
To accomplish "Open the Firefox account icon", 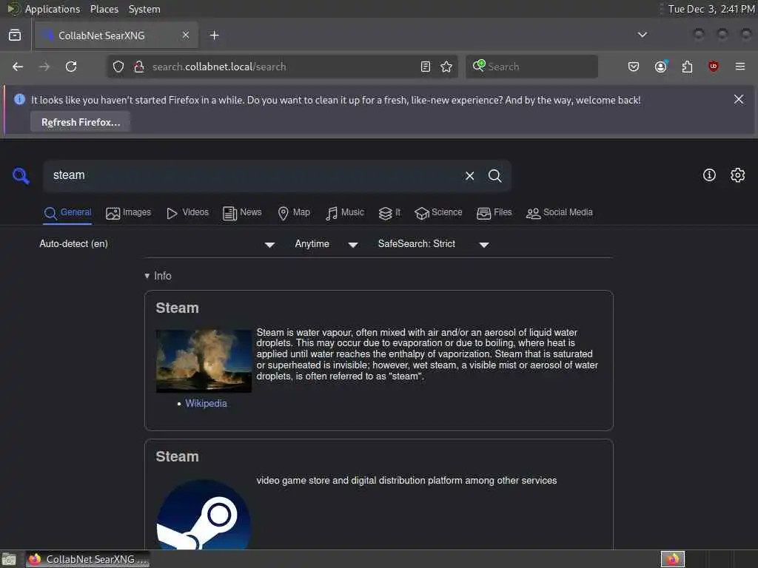I will pyautogui.click(x=661, y=67).
